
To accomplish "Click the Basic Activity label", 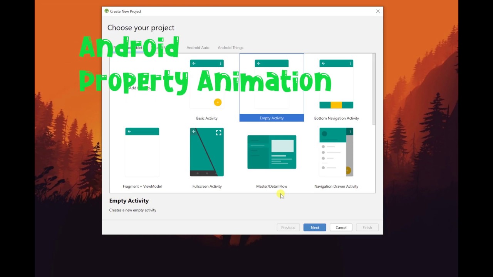I will pos(207,118).
